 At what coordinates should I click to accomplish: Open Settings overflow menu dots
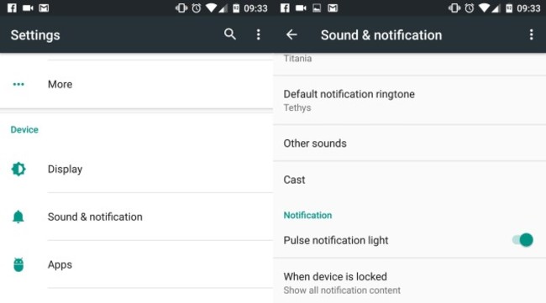[258, 34]
